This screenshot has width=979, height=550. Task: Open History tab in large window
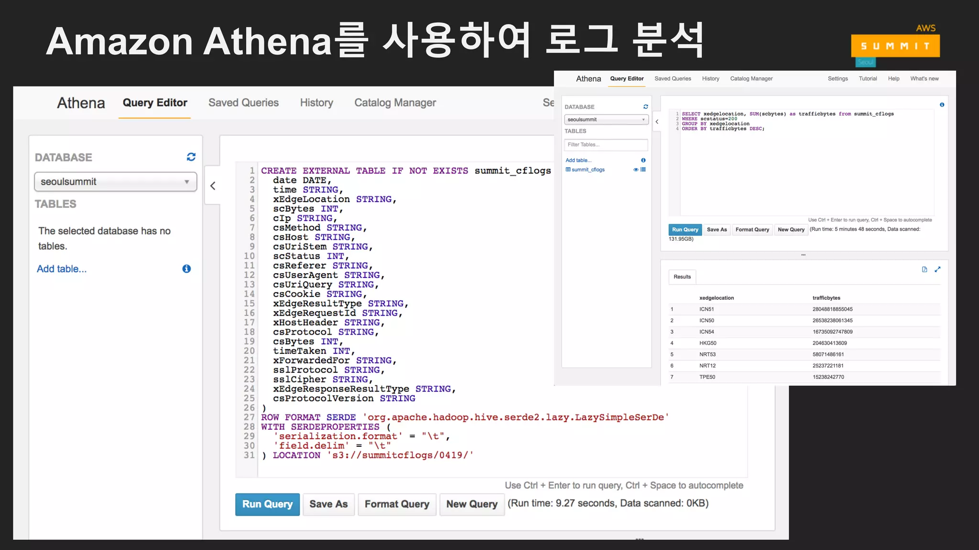[316, 103]
